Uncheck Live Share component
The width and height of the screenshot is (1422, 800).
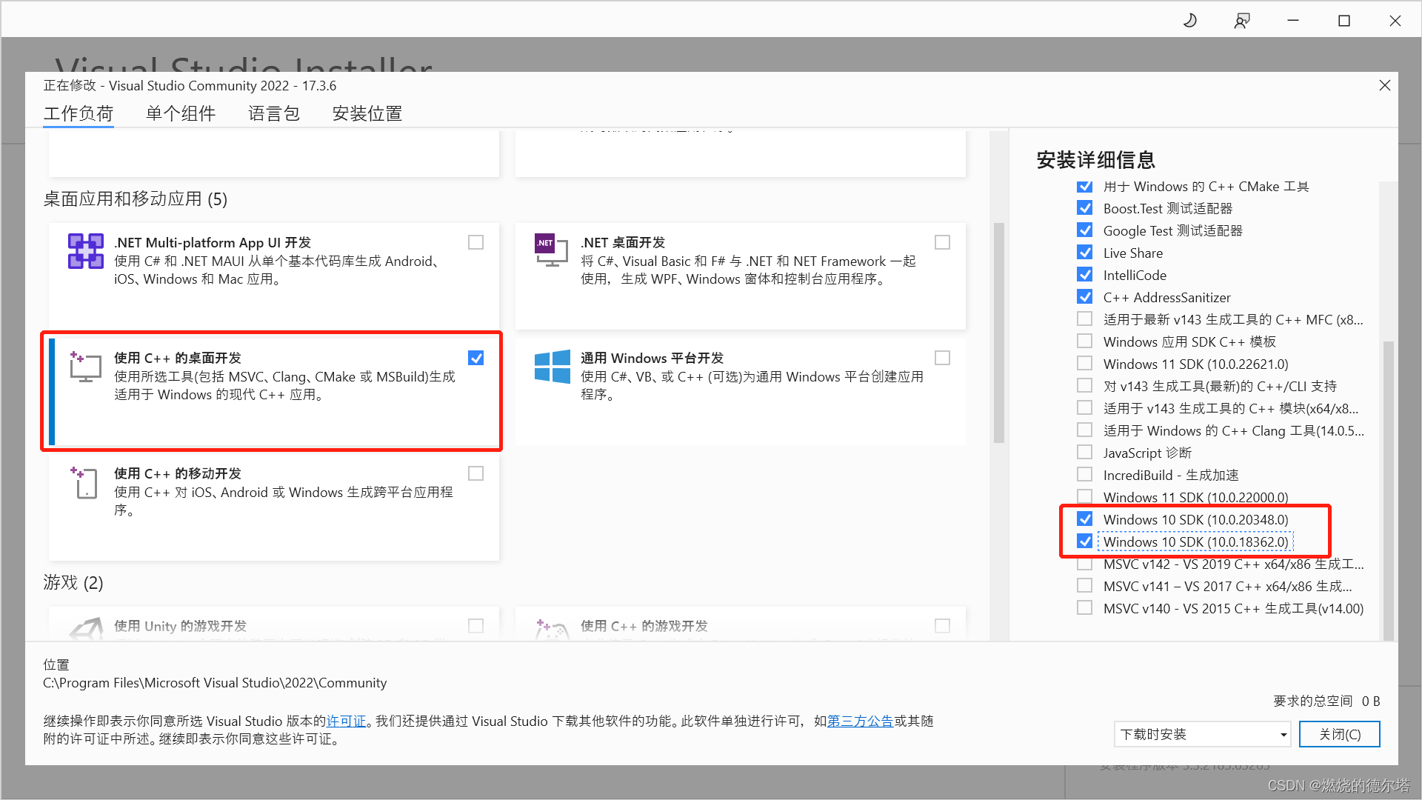click(1085, 253)
